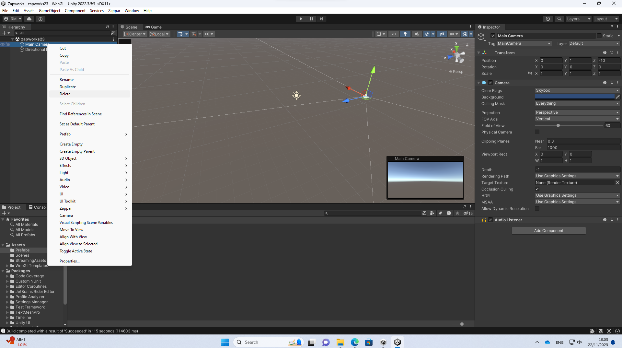Viewport: 622px width, 348px height.
Task: Open the Culling Mask dropdown
Action: pyautogui.click(x=577, y=103)
